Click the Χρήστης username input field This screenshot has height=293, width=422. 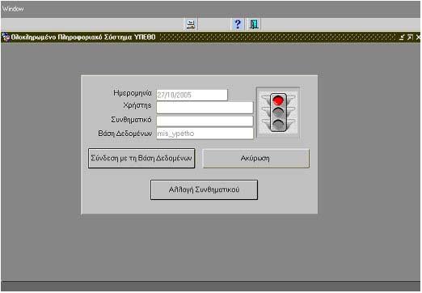click(205, 108)
